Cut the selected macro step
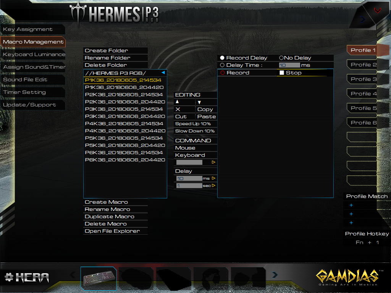This screenshot has height=293, width=391. point(181,117)
